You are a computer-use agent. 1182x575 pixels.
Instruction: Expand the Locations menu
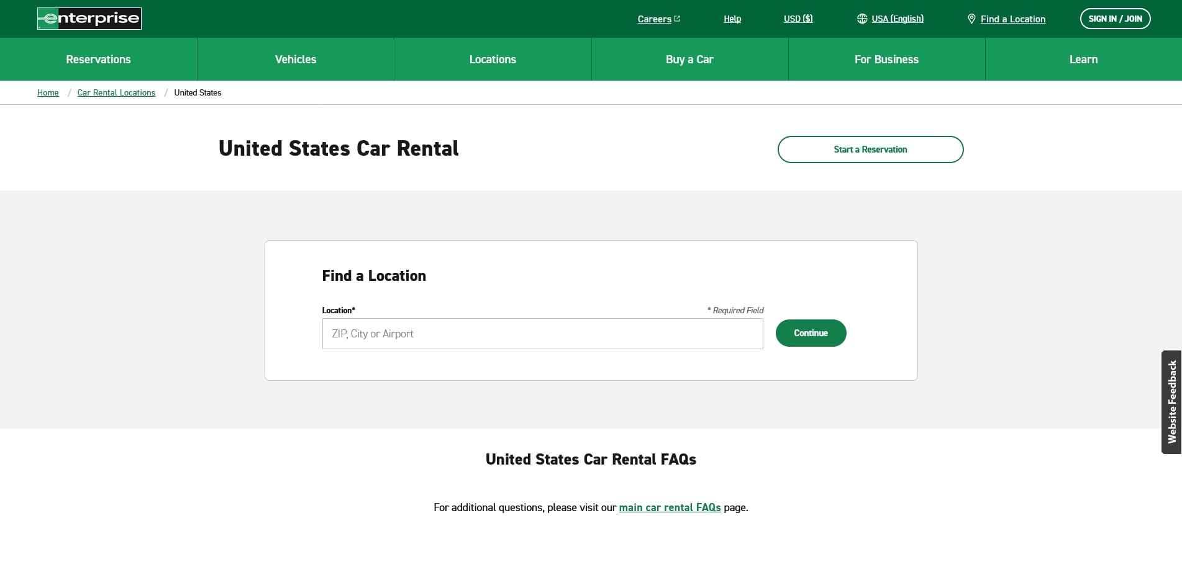493,60
